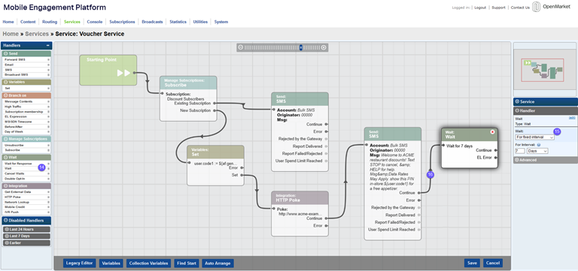
Task: Open the Days unit dropdown
Action: [x=537, y=151]
